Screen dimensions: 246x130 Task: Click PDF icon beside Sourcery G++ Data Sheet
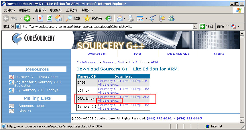(x=11, y=77)
